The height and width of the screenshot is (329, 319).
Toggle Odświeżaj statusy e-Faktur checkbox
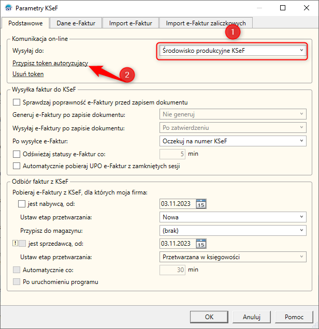[x=17, y=154]
